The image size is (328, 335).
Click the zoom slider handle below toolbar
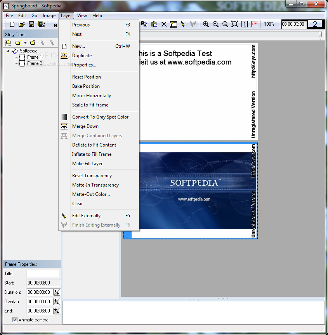point(320,35)
